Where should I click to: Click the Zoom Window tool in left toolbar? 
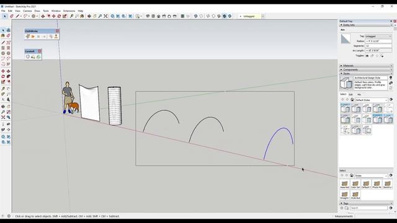pos(8,112)
